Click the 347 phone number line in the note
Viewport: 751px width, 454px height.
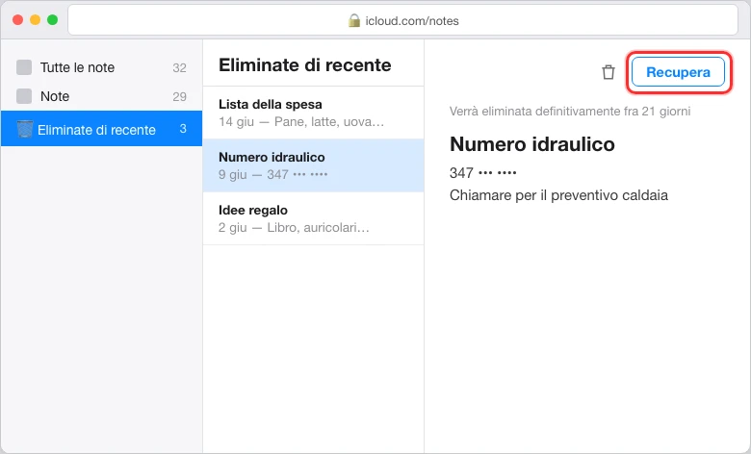point(482,173)
